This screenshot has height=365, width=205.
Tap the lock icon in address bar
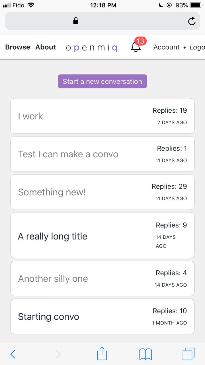coord(76,21)
